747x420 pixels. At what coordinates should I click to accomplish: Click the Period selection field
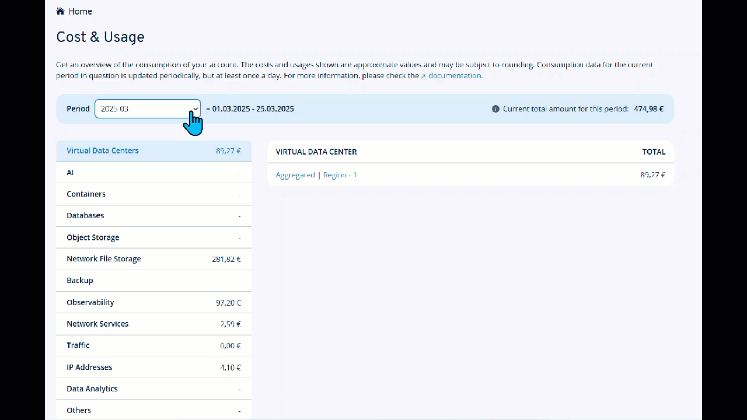[x=147, y=108]
